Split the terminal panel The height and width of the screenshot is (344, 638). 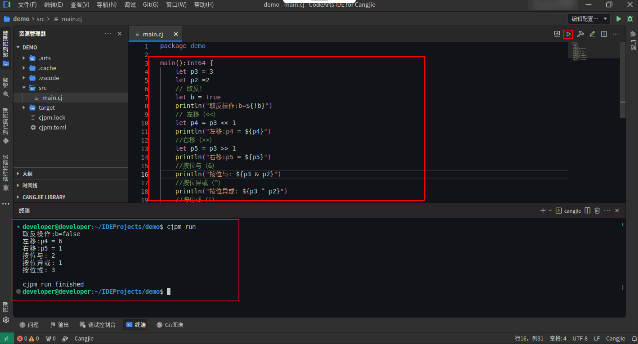click(x=587, y=211)
